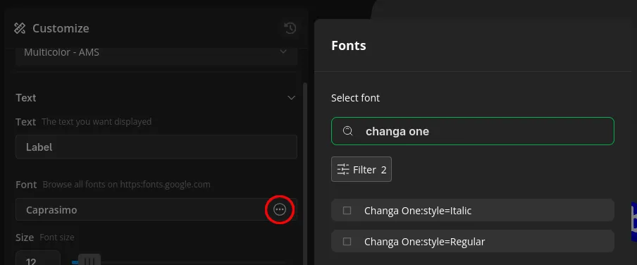Check Changa One:style=Italic checkbox

(x=347, y=211)
